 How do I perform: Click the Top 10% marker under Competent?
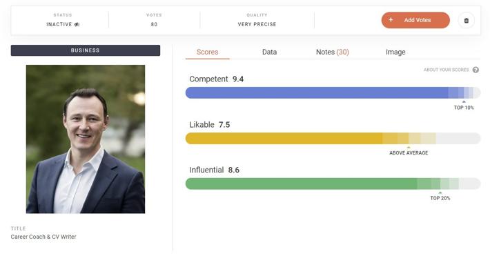[464, 107]
